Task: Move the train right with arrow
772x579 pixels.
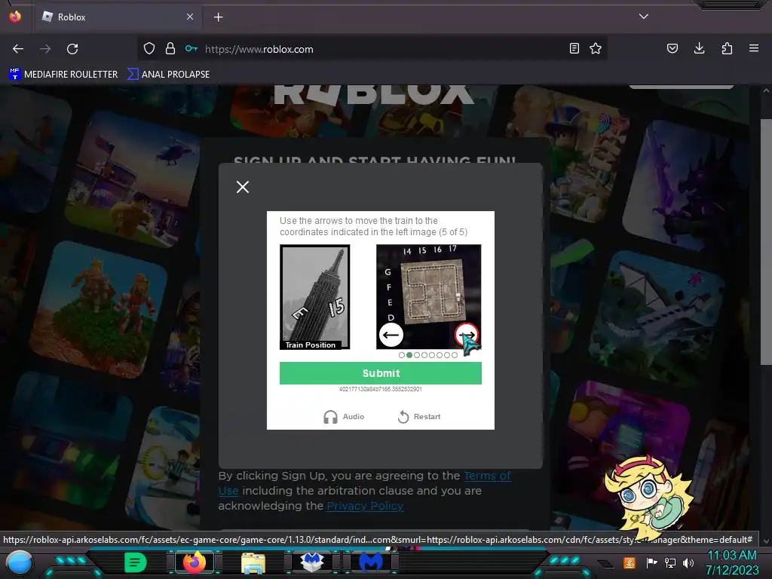Action: click(466, 335)
